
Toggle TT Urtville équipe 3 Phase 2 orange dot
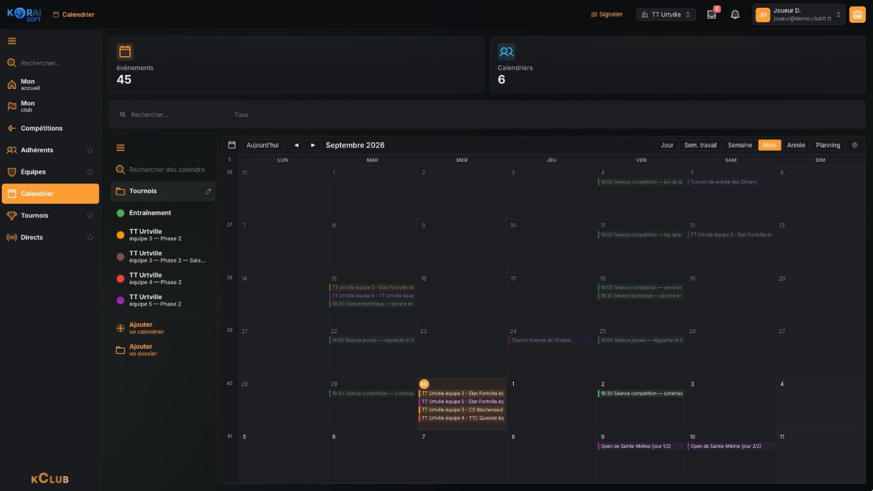(x=121, y=235)
